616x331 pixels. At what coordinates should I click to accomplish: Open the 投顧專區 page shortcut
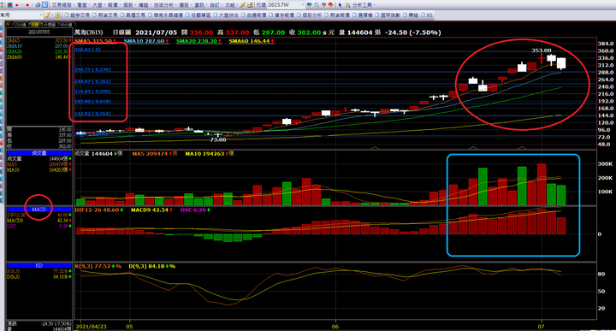pos(198,15)
